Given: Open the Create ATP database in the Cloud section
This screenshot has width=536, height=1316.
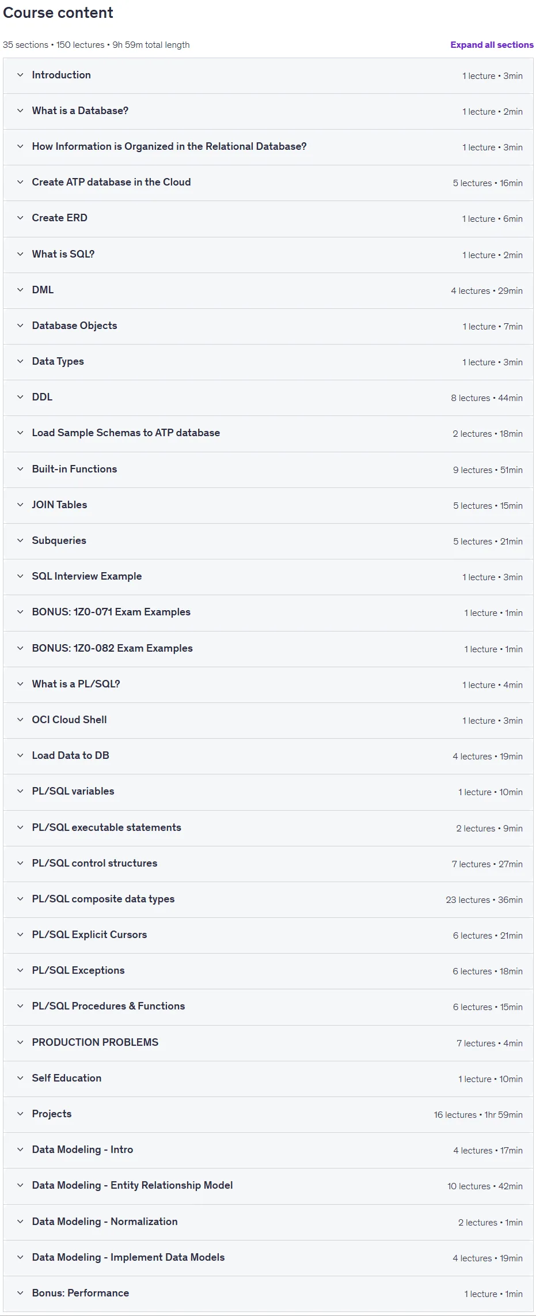Looking at the screenshot, I should coord(268,183).
